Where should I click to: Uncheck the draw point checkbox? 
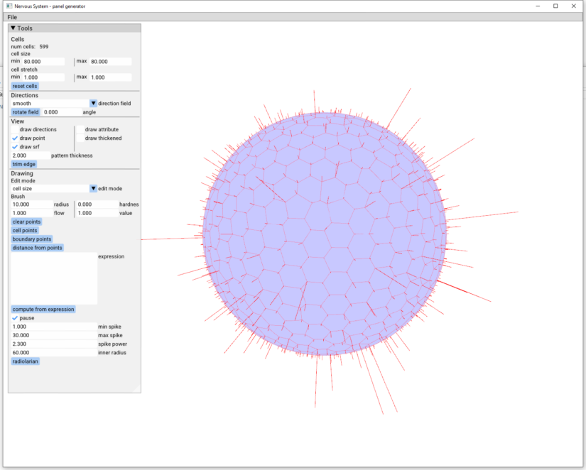15,138
